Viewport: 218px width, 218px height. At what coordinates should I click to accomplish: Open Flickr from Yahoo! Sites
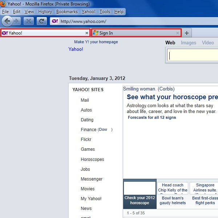point(86,139)
